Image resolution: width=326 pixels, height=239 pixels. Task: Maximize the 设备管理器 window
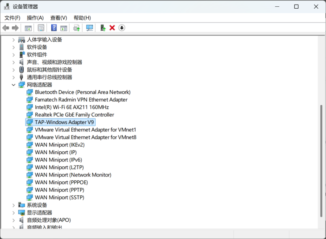tap(296, 7)
